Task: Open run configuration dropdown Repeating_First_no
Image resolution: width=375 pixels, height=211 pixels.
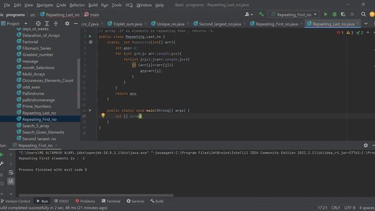Action: 294,15
